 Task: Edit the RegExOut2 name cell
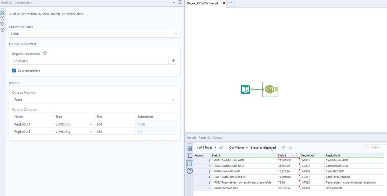(x=33, y=132)
